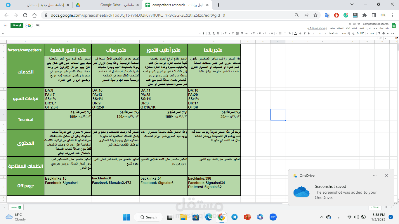Select the Off page row header

25,186
